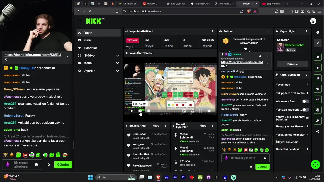The image size is (324, 182).
Task: Click dashboard chat scrollbar
Action: (273, 141)
